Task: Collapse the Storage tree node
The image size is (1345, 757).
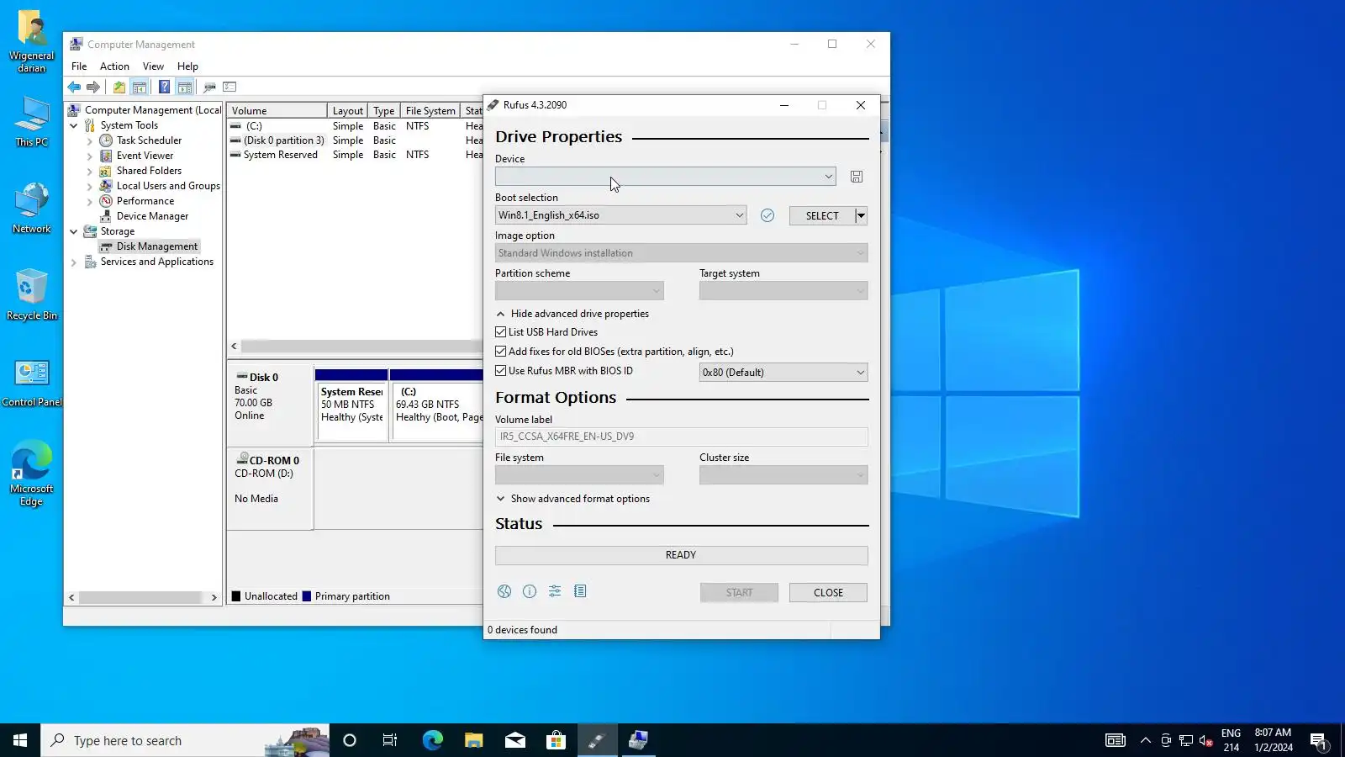Action: coord(74,231)
